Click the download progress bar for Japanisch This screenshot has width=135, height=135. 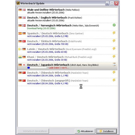(x=37, y=68)
